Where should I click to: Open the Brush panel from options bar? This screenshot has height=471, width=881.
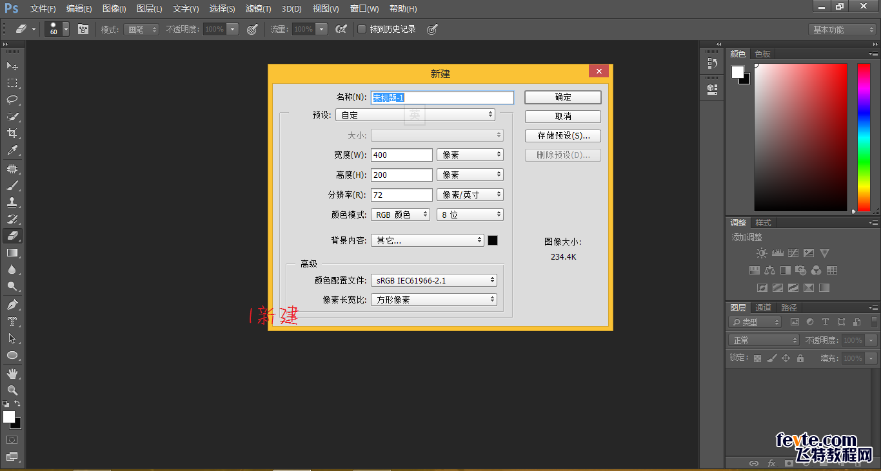pyautogui.click(x=83, y=29)
